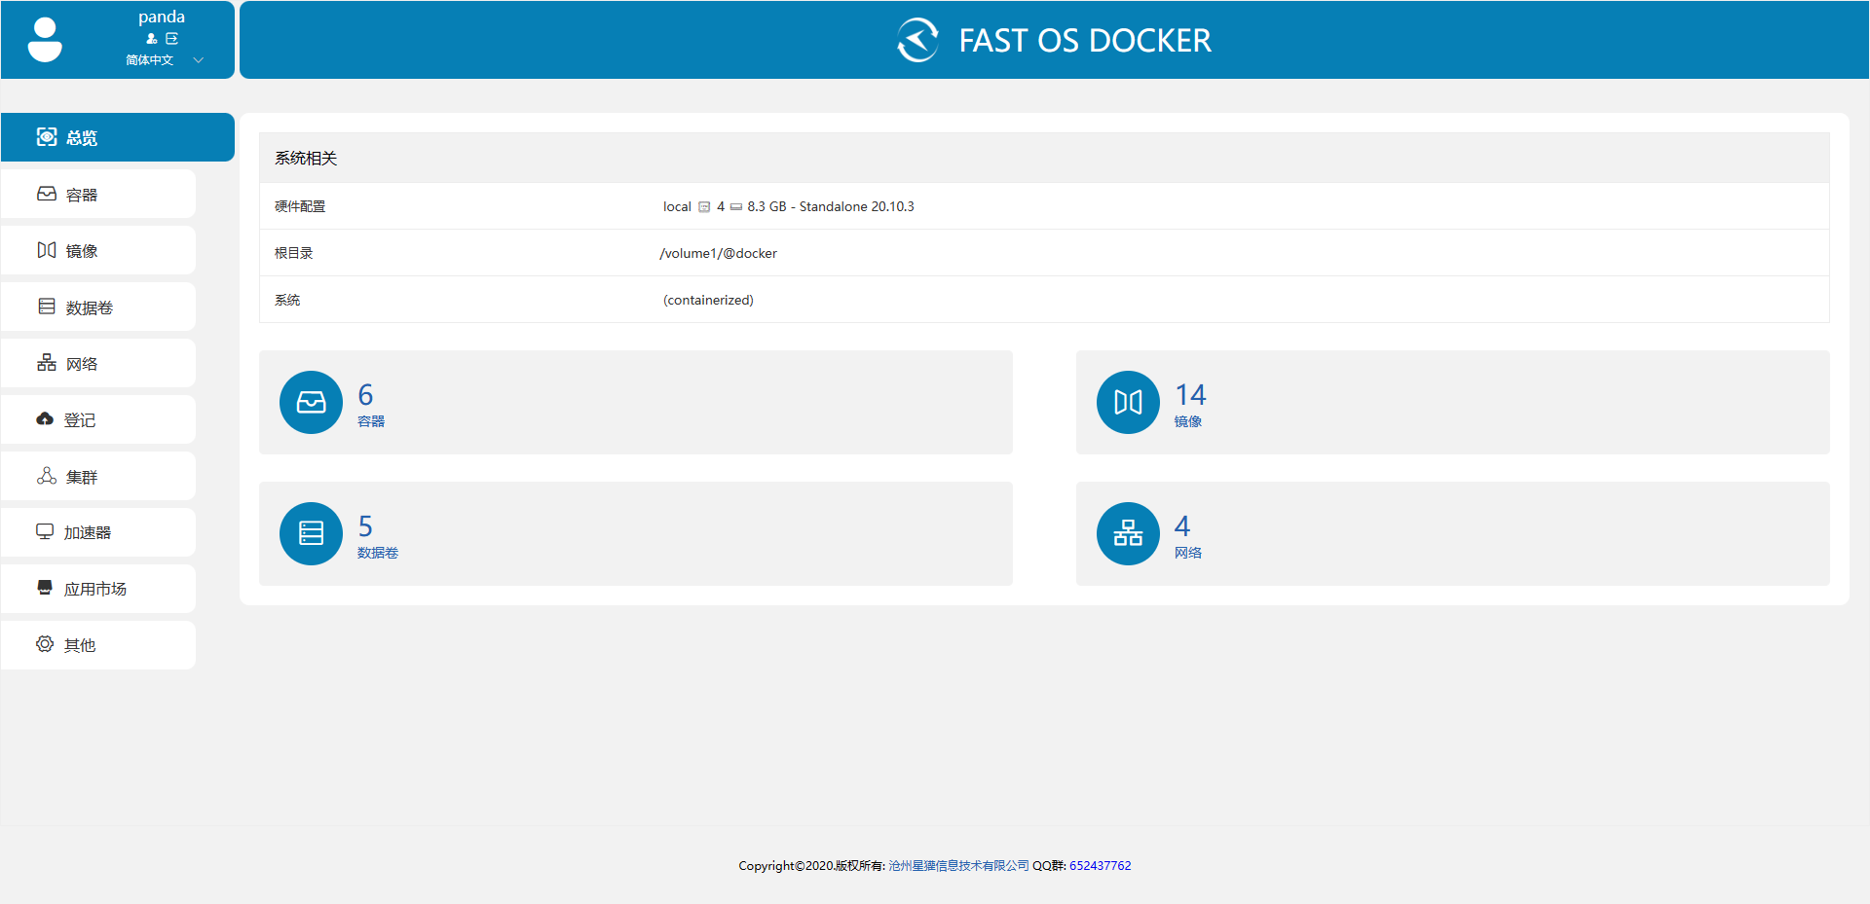Open 登记 registry sidebar item
This screenshot has width=1870, height=904.
97,419
